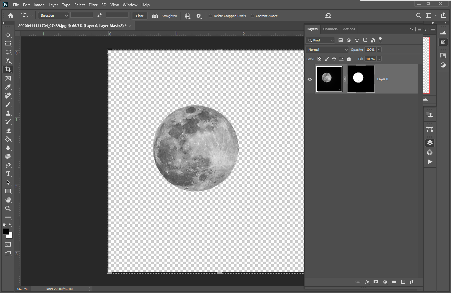Swap foreground and background colors

click(x=11, y=225)
